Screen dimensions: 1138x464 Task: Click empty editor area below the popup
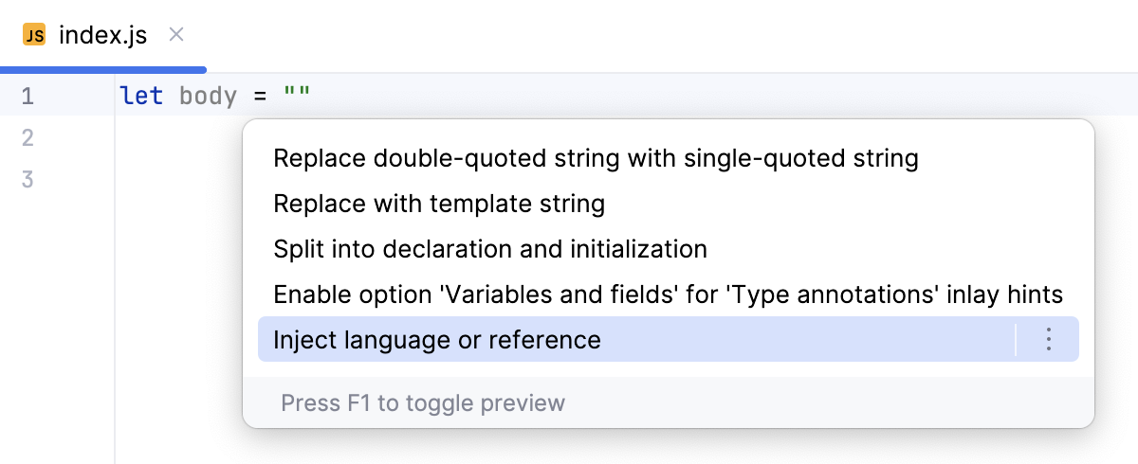tap(569, 447)
